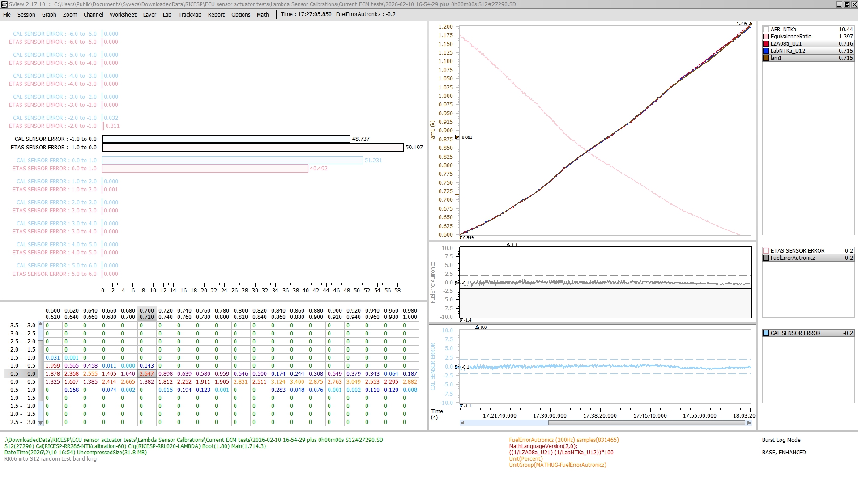The width and height of the screenshot is (858, 483).
Task: Click the SView application icon in title bar
Action: click(4, 4)
